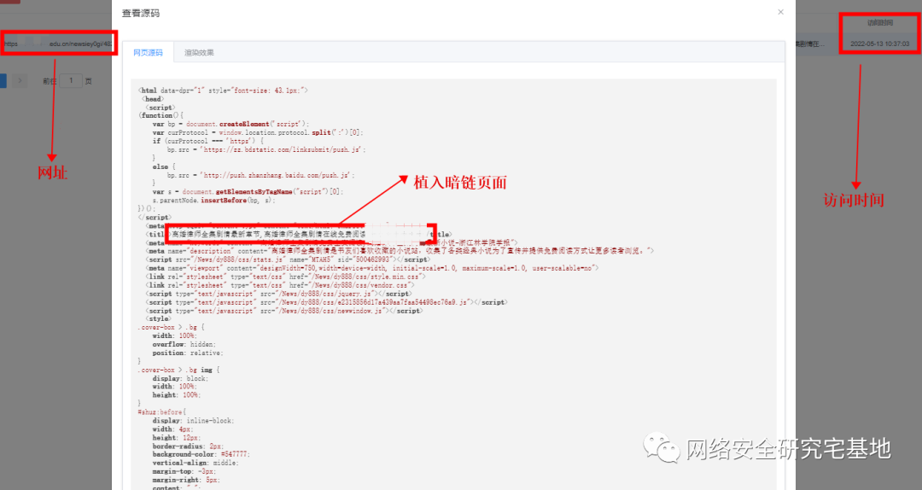Select the 网页源码 tab

(147, 53)
